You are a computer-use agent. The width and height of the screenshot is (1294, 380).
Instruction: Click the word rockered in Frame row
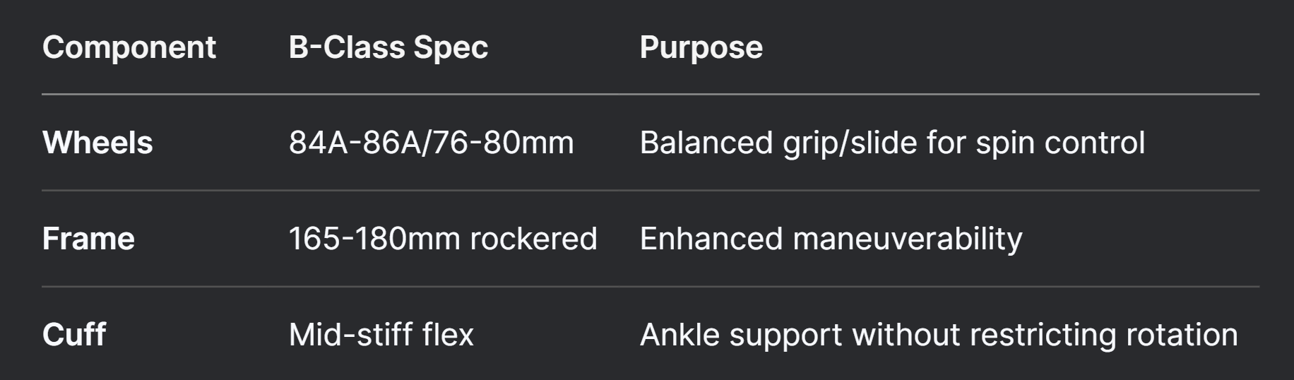(533, 239)
